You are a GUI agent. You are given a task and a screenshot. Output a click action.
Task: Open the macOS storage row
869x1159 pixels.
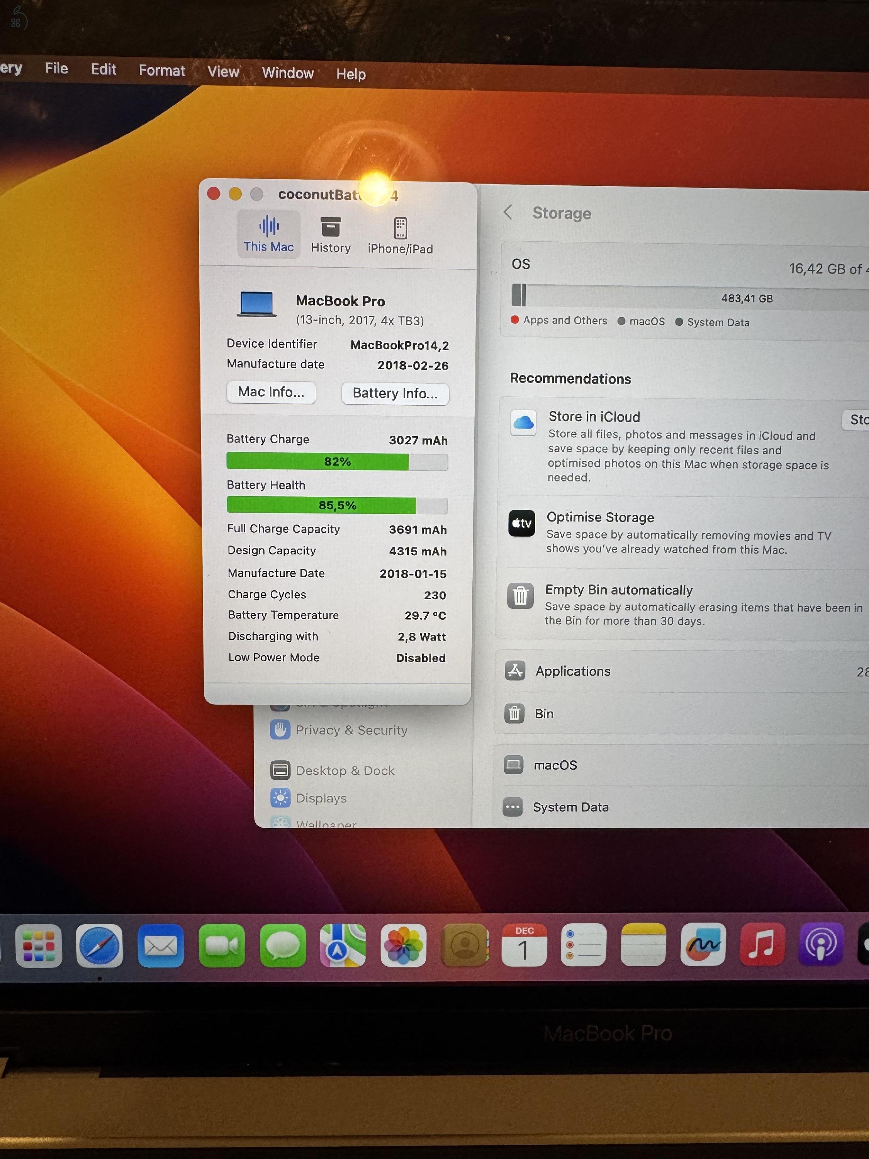pos(681,765)
